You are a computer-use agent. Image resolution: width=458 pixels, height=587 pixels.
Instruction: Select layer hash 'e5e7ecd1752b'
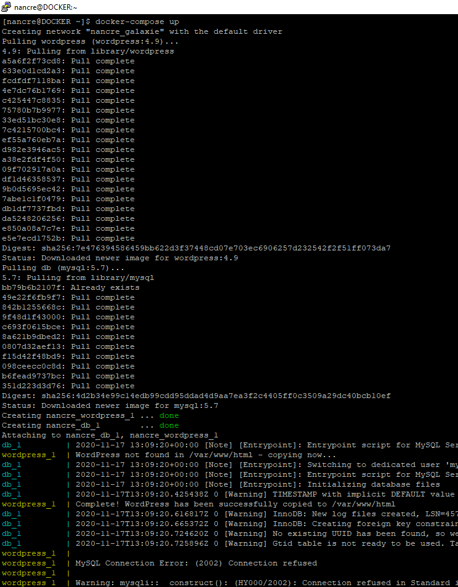[31, 238]
